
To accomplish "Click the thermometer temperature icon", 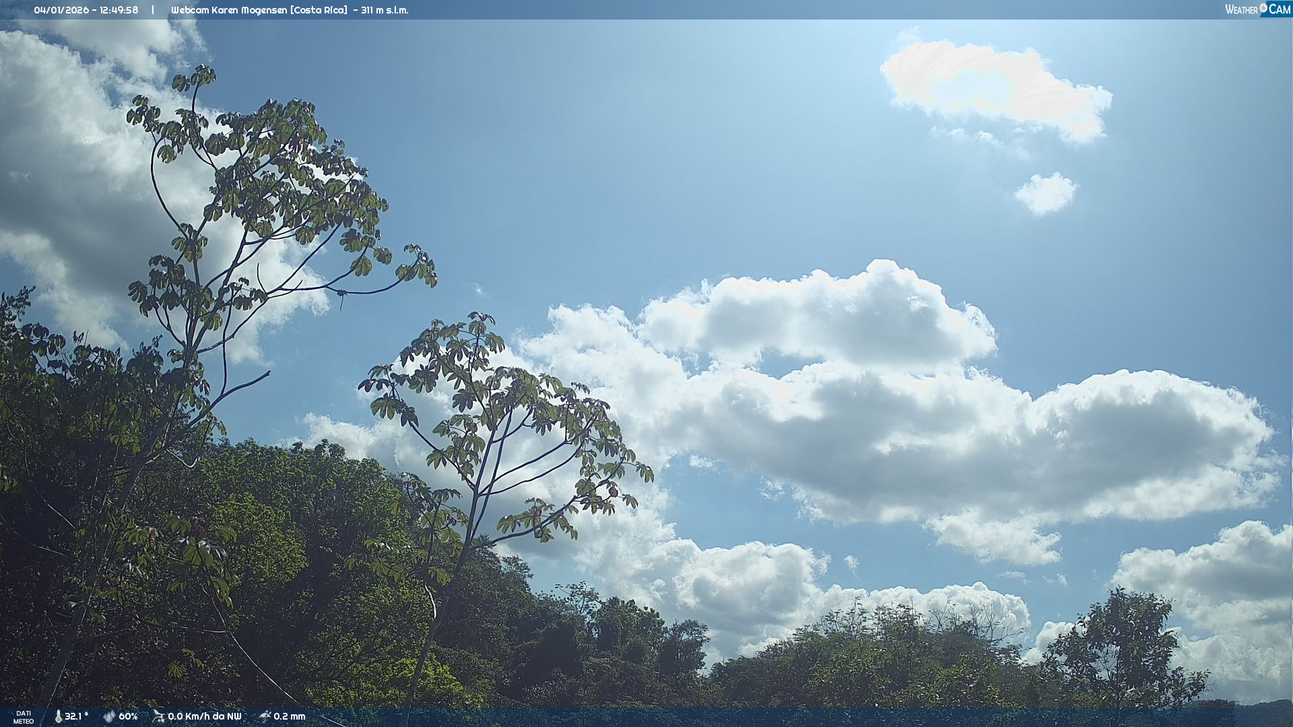I will 59,716.
